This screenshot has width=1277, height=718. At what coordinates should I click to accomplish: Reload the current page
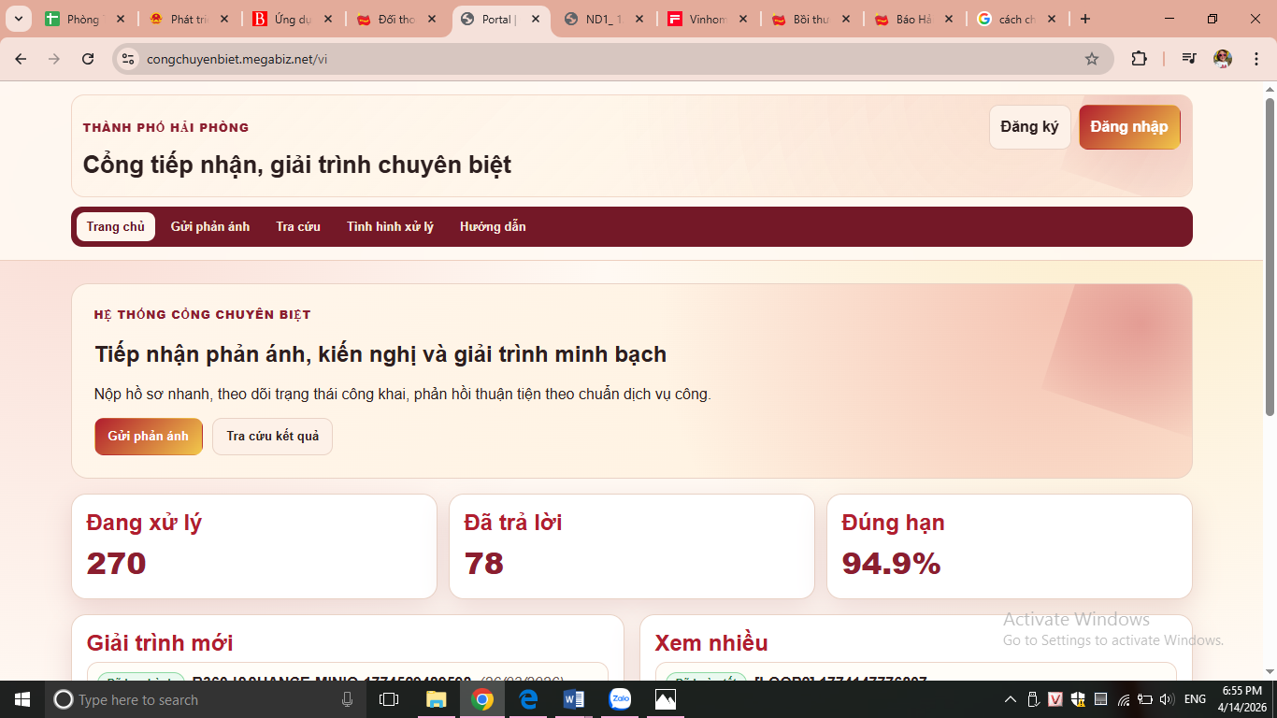pyautogui.click(x=88, y=58)
